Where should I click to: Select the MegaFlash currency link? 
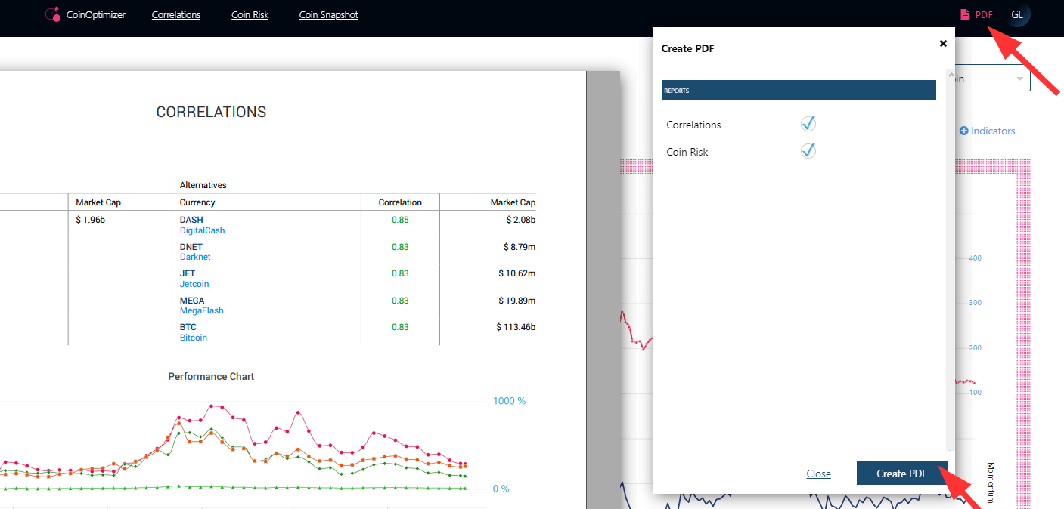(201, 310)
